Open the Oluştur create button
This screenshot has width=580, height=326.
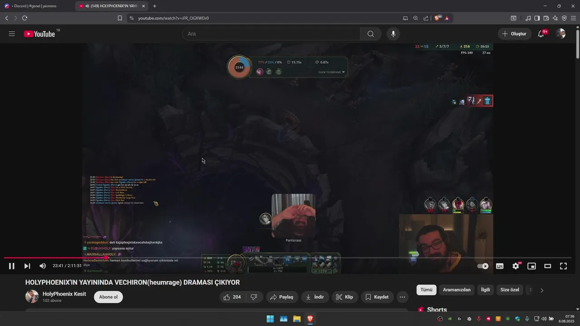(x=515, y=34)
